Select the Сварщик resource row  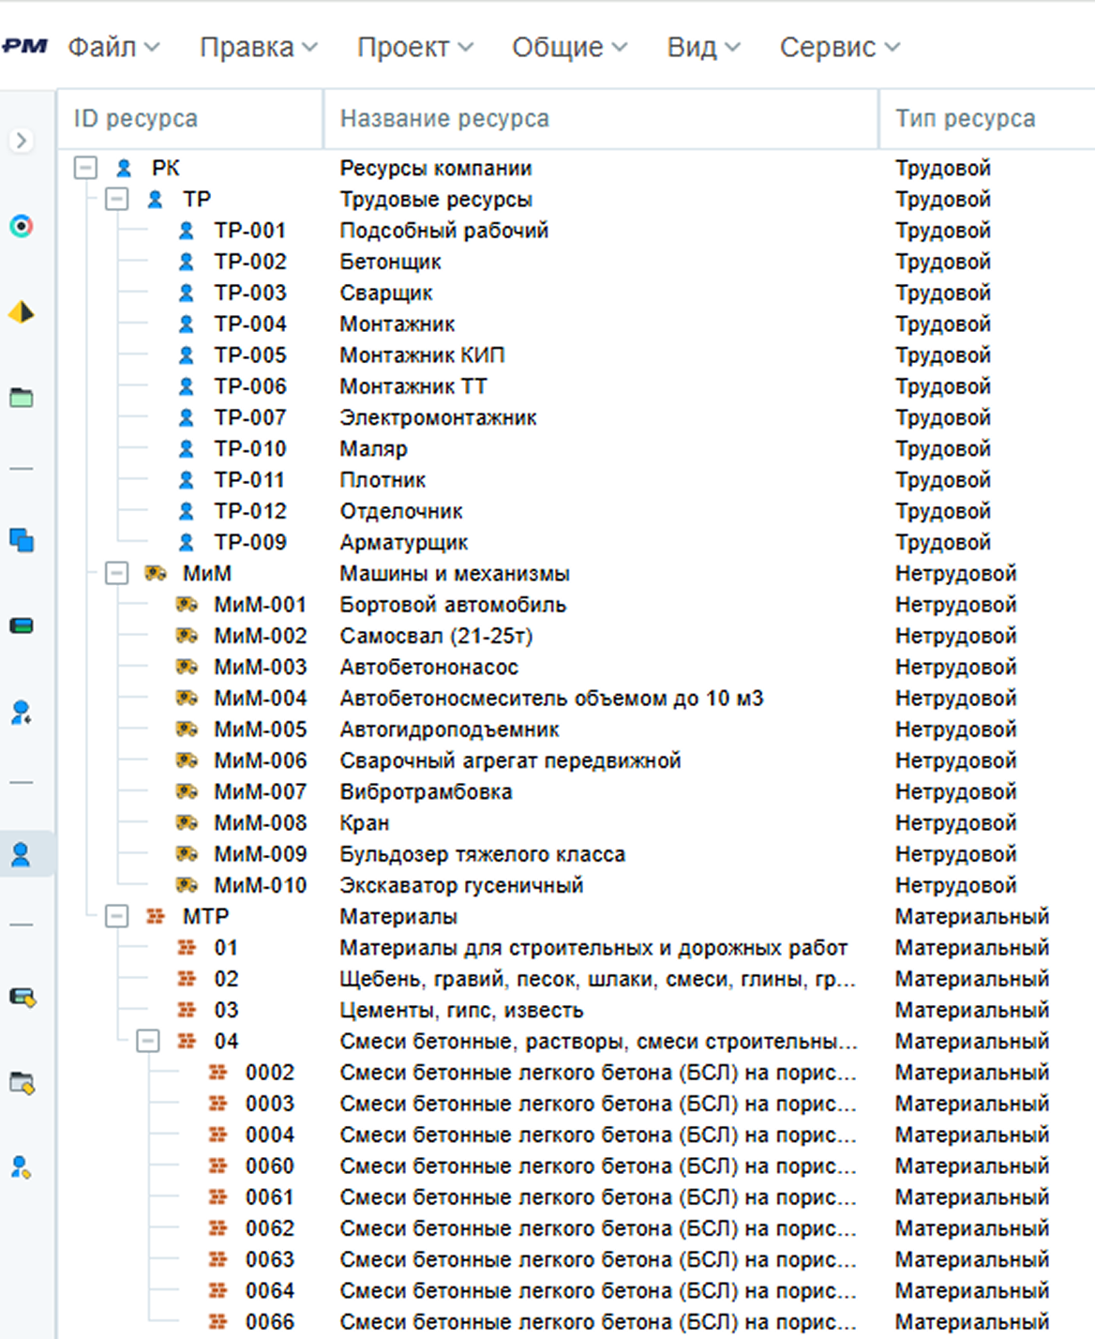coord(386,293)
